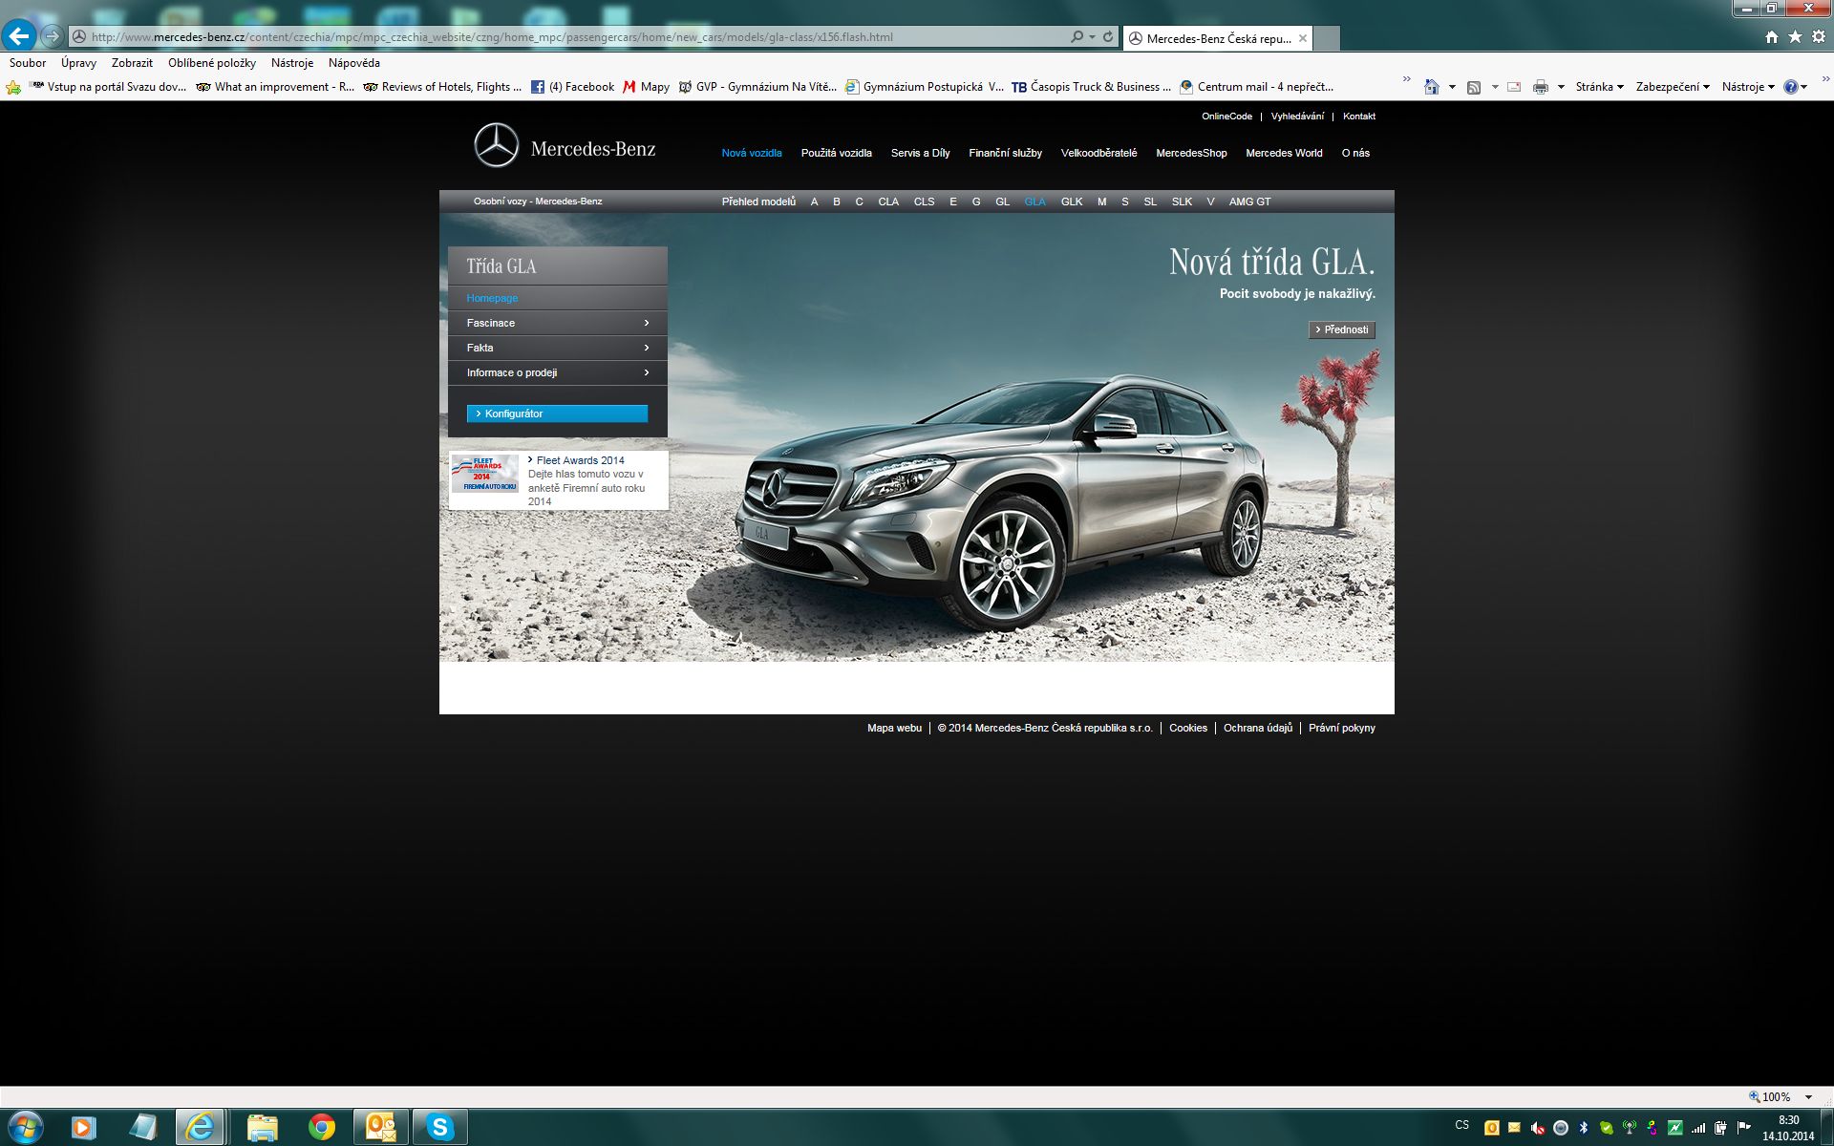Click the muted volume speaker tray icon
Image resolution: width=1834 pixels, height=1146 pixels.
coord(1537,1128)
